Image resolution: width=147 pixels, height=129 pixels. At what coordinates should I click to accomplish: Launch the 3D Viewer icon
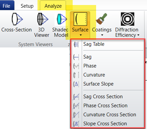tap(43, 19)
